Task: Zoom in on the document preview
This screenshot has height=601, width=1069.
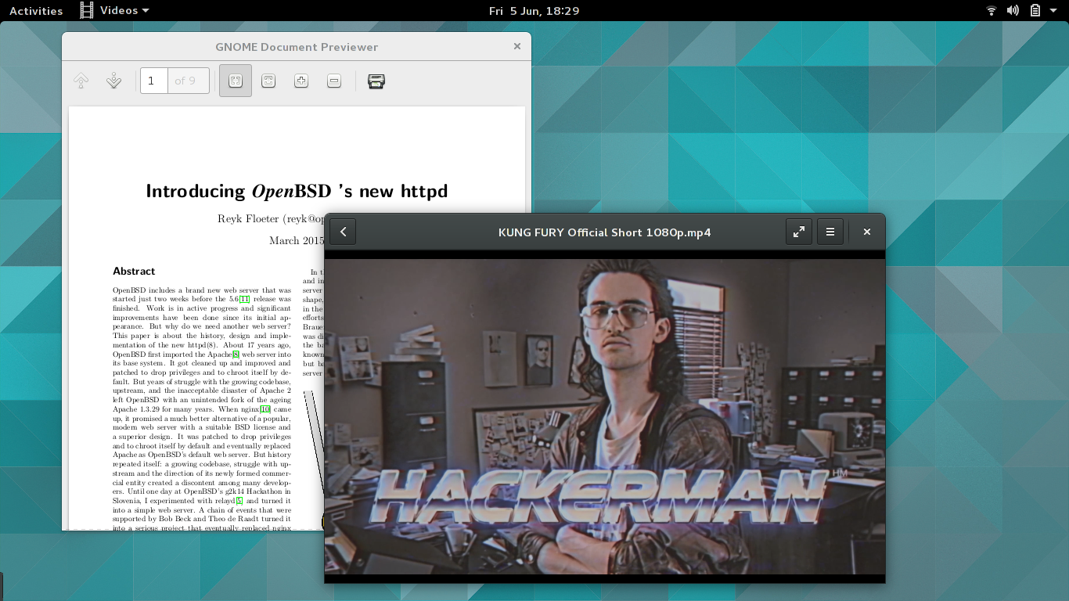Action: click(301, 81)
